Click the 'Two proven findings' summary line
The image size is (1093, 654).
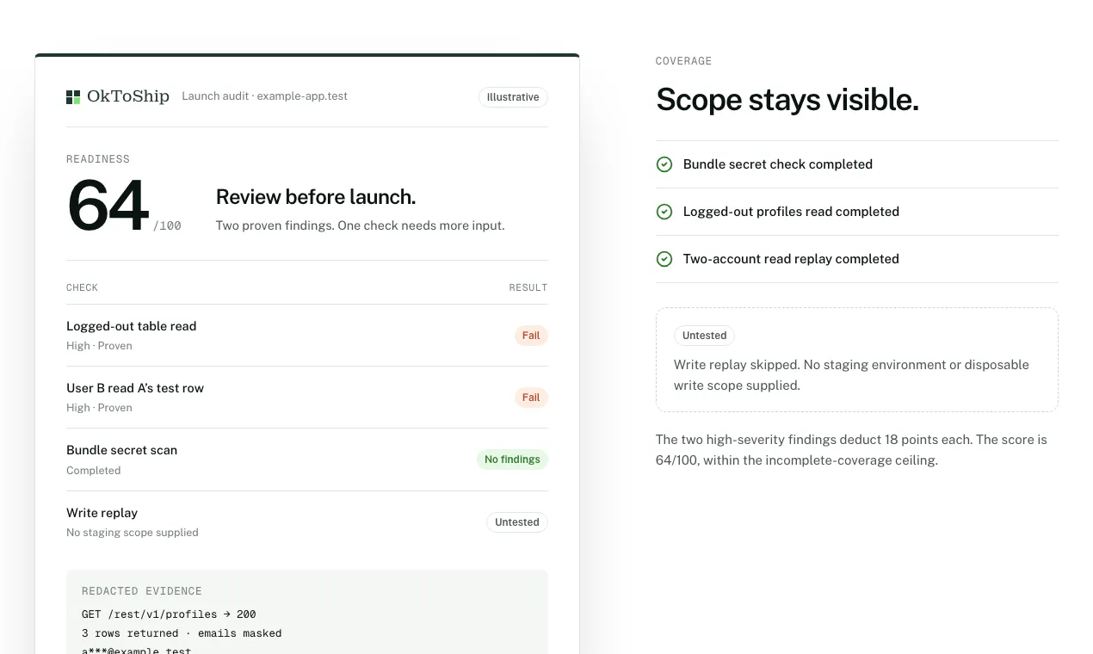361,225
